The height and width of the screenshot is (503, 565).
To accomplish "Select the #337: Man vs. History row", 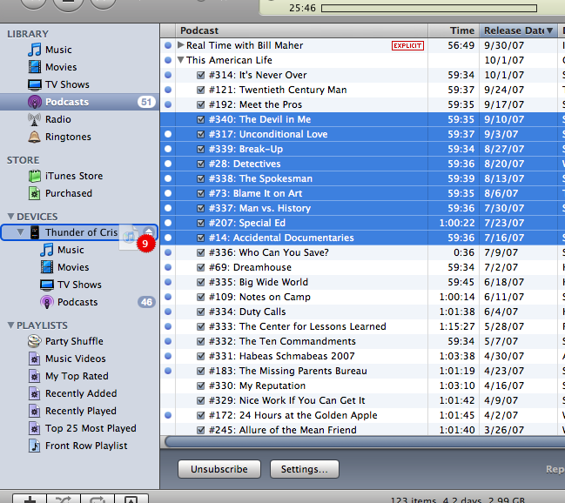I will pos(362,208).
